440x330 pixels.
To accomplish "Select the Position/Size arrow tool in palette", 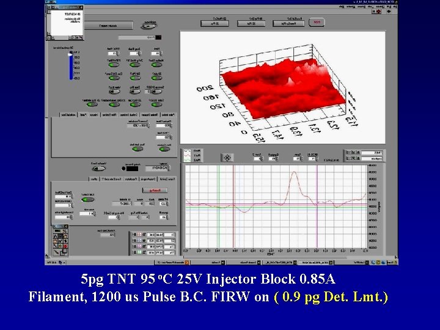I will coord(61,237).
